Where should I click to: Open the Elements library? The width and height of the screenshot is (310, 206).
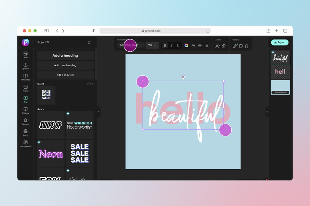(25, 121)
